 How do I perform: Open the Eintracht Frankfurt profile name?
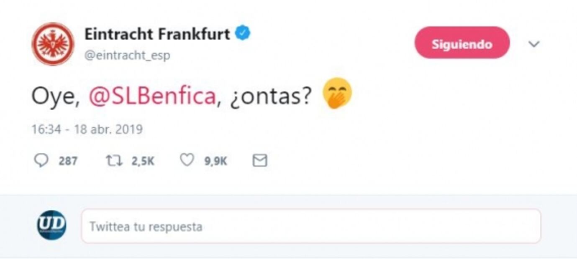click(157, 34)
